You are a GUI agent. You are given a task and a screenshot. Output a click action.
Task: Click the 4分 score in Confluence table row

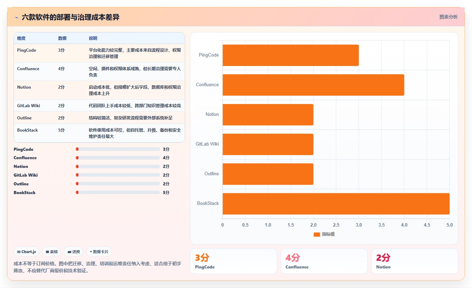click(61, 69)
